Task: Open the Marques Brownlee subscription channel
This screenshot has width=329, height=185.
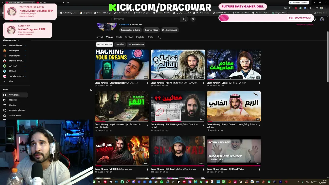Action: pos(15,61)
